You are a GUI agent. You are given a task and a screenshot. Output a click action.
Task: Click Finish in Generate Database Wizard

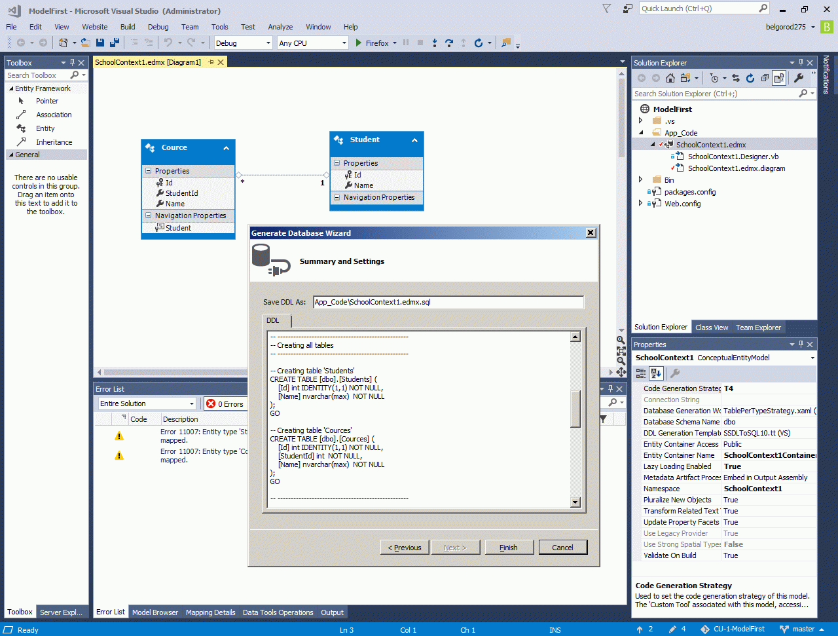point(509,548)
